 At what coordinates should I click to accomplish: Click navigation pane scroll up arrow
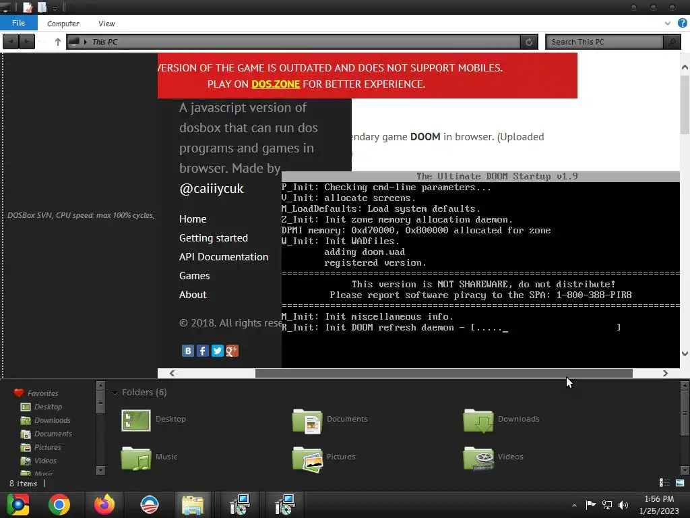coord(100,385)
